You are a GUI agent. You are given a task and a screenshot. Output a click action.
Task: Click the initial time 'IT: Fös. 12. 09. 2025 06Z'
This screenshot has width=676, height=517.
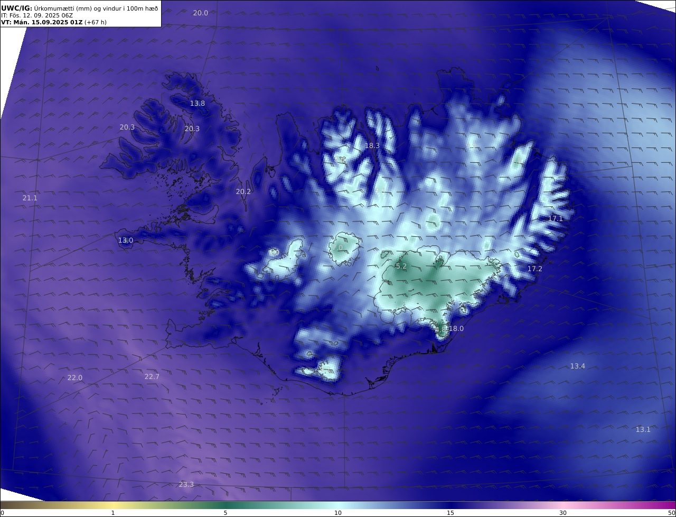pos(37,15)
